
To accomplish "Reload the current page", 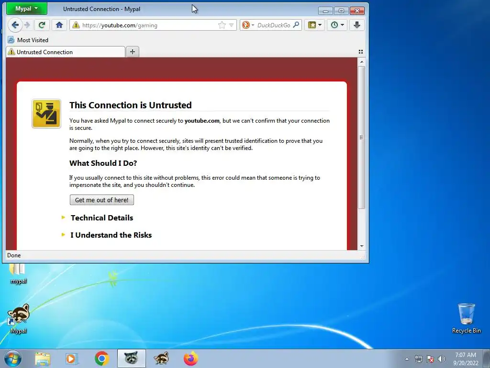I will 42,25.
